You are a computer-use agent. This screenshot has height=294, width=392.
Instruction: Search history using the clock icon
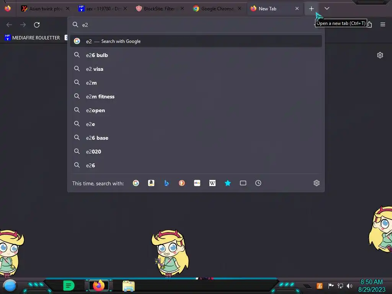(x=258, y=183)
